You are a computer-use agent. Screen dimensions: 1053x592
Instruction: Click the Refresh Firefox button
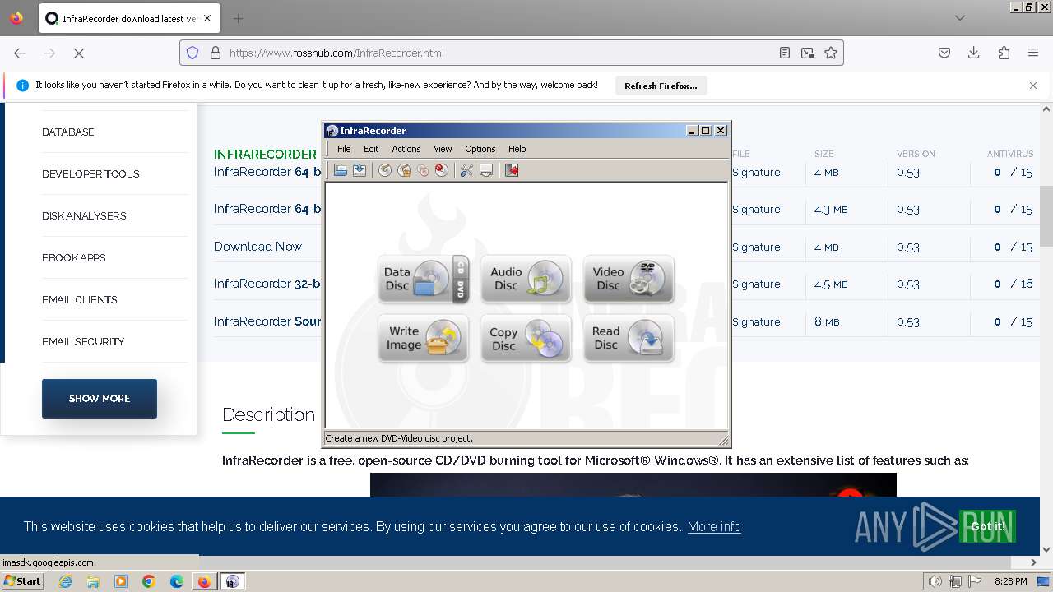point(661,86)
